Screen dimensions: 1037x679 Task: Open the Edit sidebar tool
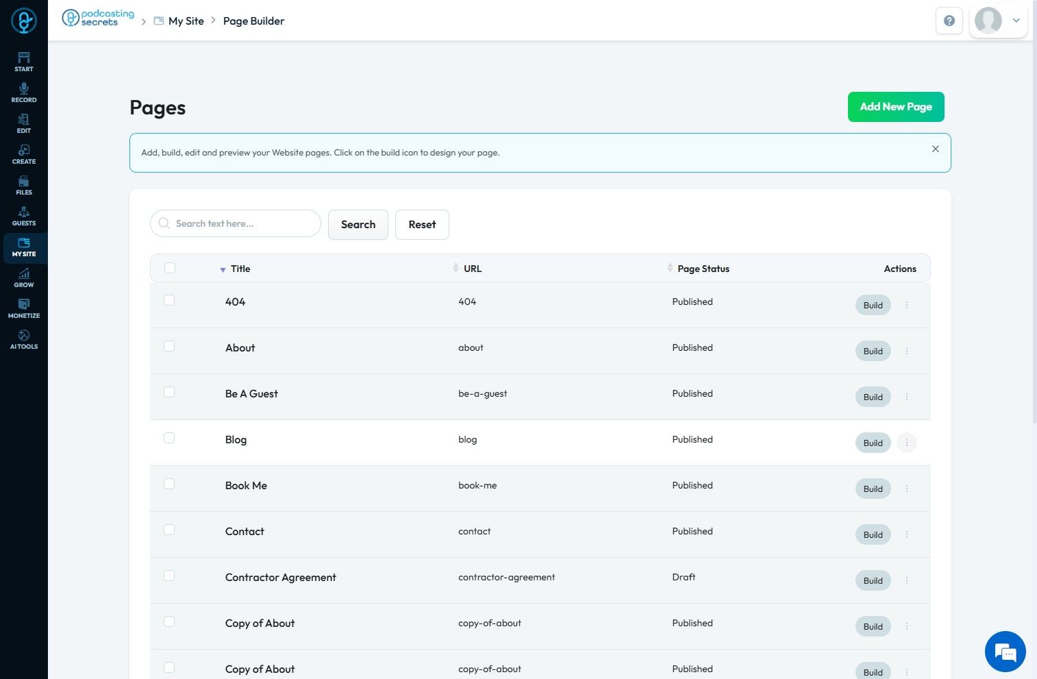pos(24,123)
